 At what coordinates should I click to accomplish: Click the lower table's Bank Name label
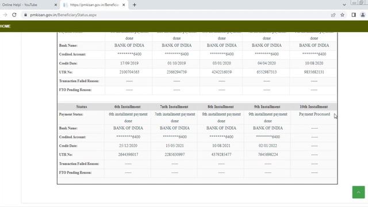click(x=68, y=128)
